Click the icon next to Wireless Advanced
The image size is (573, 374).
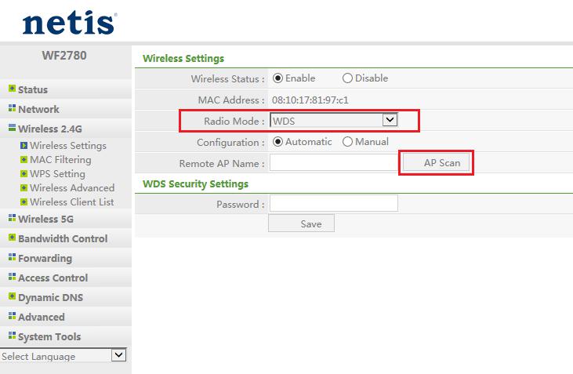[24, 188]
